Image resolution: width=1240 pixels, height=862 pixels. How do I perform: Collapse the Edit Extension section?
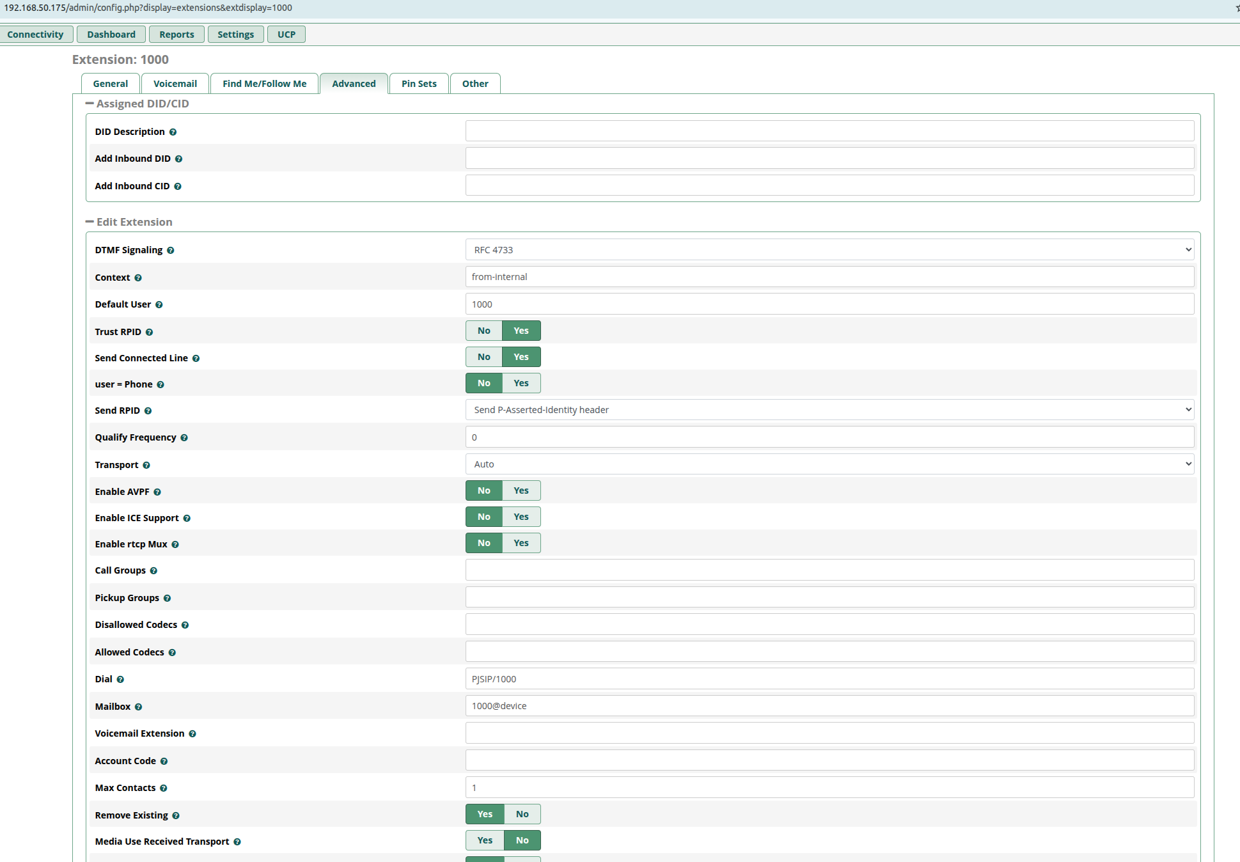[x=90, y=222]
